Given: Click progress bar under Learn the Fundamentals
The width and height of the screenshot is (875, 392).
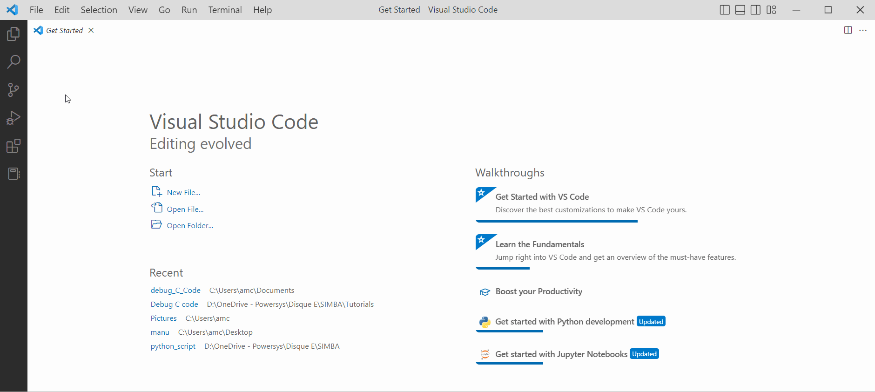Looking at the screenshot, I should (x=503, y=269).
